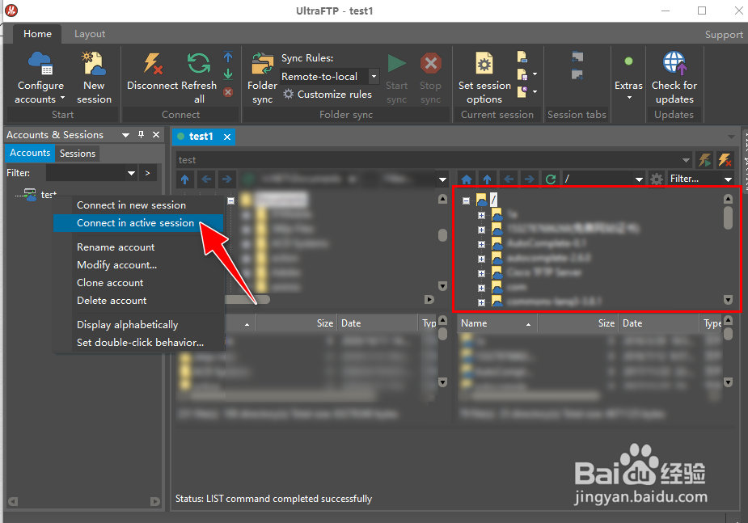The image size is (748, 523).
Task: Collapse the local tree root node
Action: (x=231, y=200)
